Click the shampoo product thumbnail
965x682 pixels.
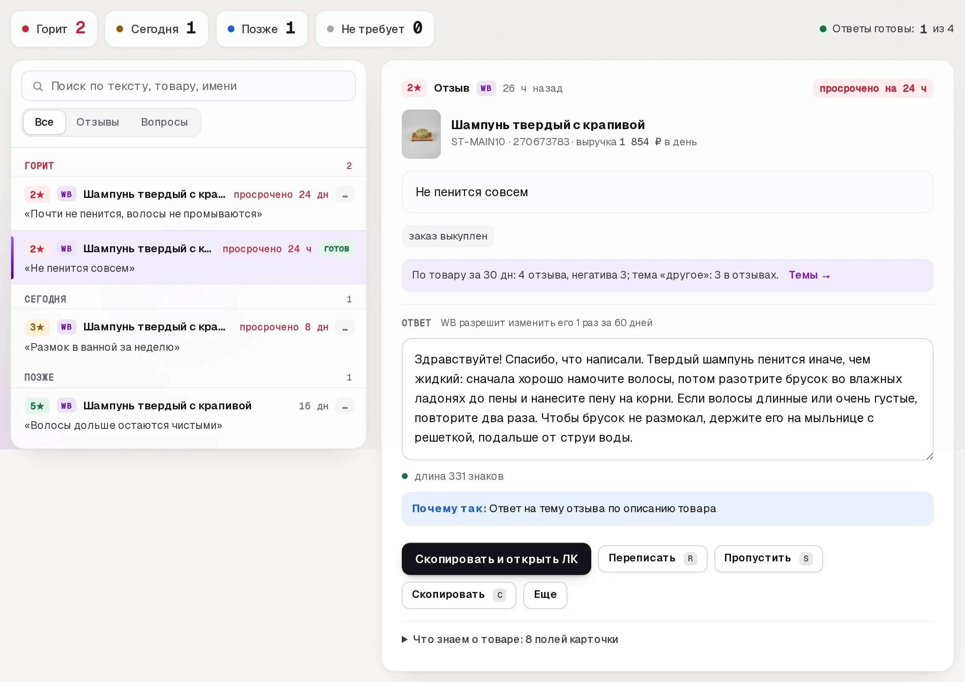(x=421, y=134)
